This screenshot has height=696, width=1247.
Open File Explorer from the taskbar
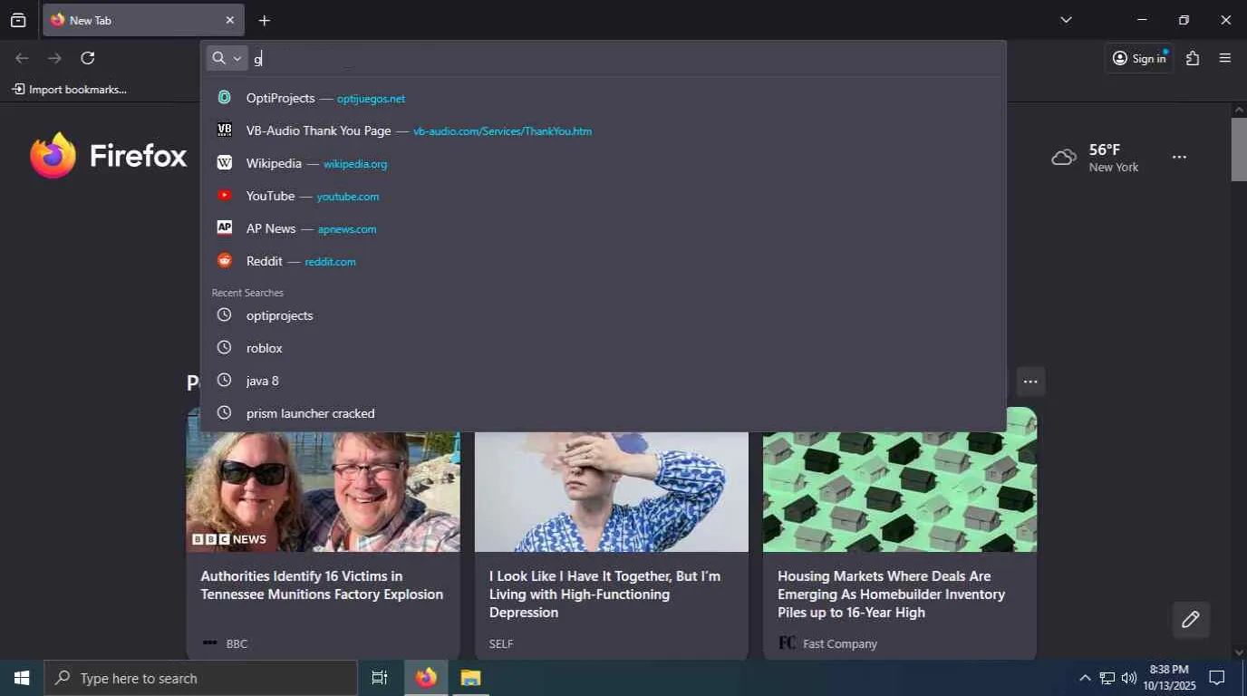(x=470, y=678)
